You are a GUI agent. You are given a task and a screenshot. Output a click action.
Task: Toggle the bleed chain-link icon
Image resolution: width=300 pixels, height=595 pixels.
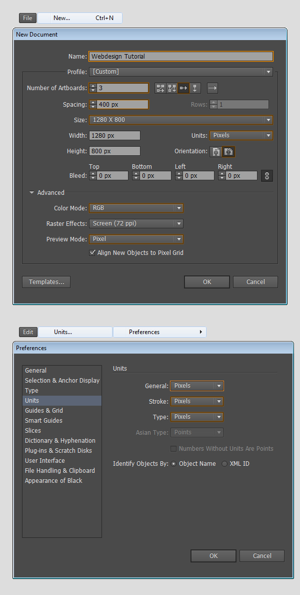[266, 176]
